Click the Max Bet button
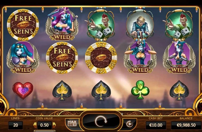202x132 pixels. pyautogui.click(x=72, y=123)
